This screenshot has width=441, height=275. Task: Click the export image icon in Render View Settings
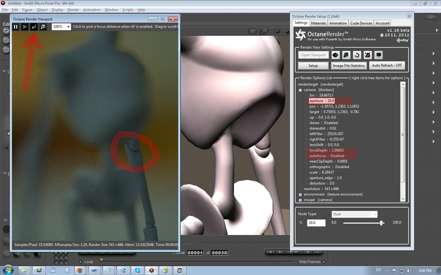coord(346,55)
